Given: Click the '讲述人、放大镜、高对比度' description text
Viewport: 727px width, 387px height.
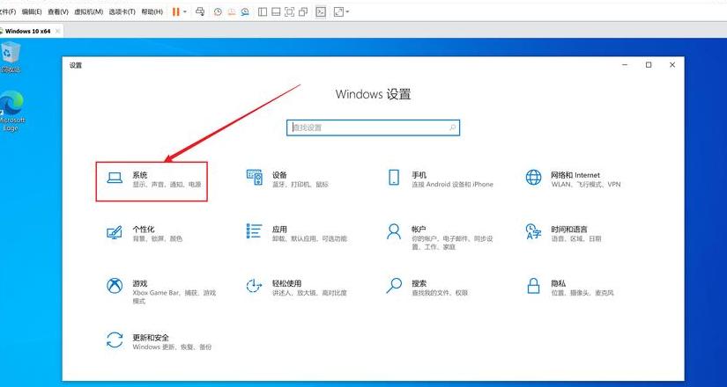Looking at the screenshot, I should (x=309, y=293).
